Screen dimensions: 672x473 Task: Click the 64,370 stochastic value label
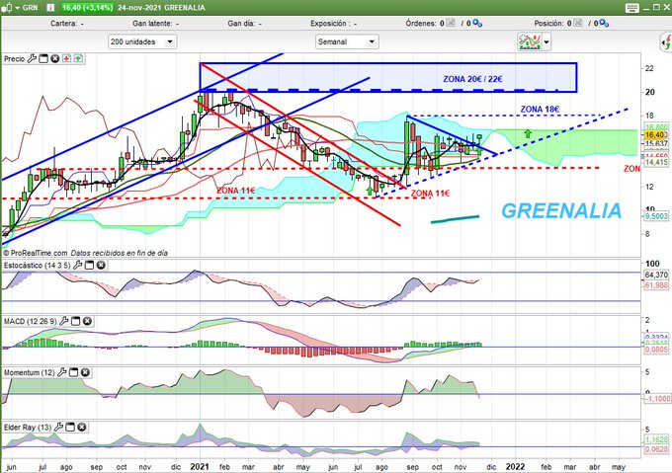(x=656, y=275)
